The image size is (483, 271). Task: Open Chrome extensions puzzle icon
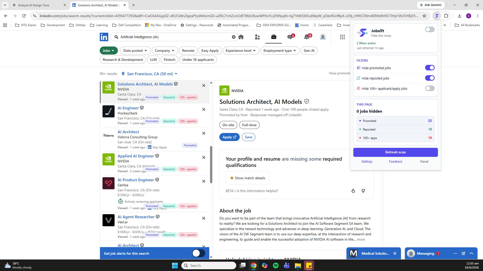pyautogui.click(x=446, y=16)
